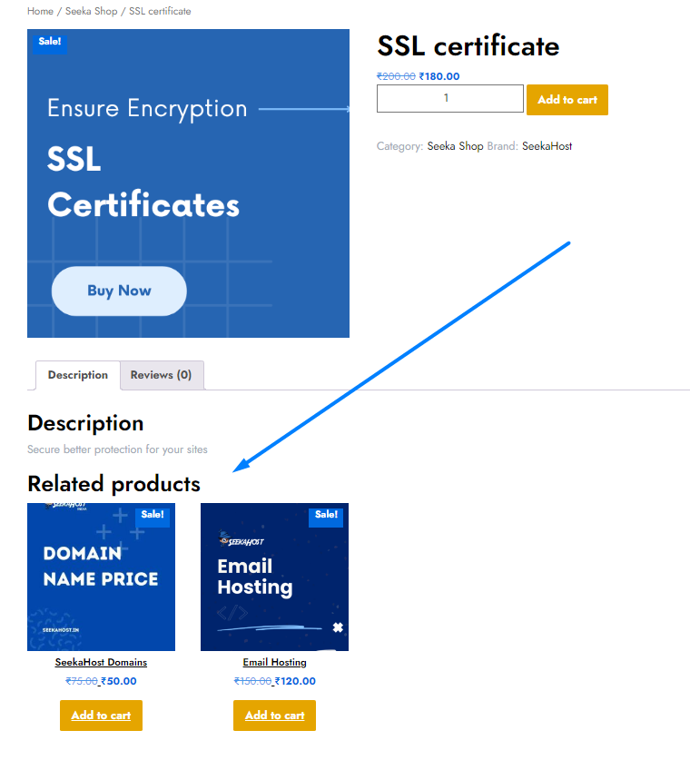
Task: Click the Sale! badge on Domain Name Price card
Action: [x=153, y=516]
